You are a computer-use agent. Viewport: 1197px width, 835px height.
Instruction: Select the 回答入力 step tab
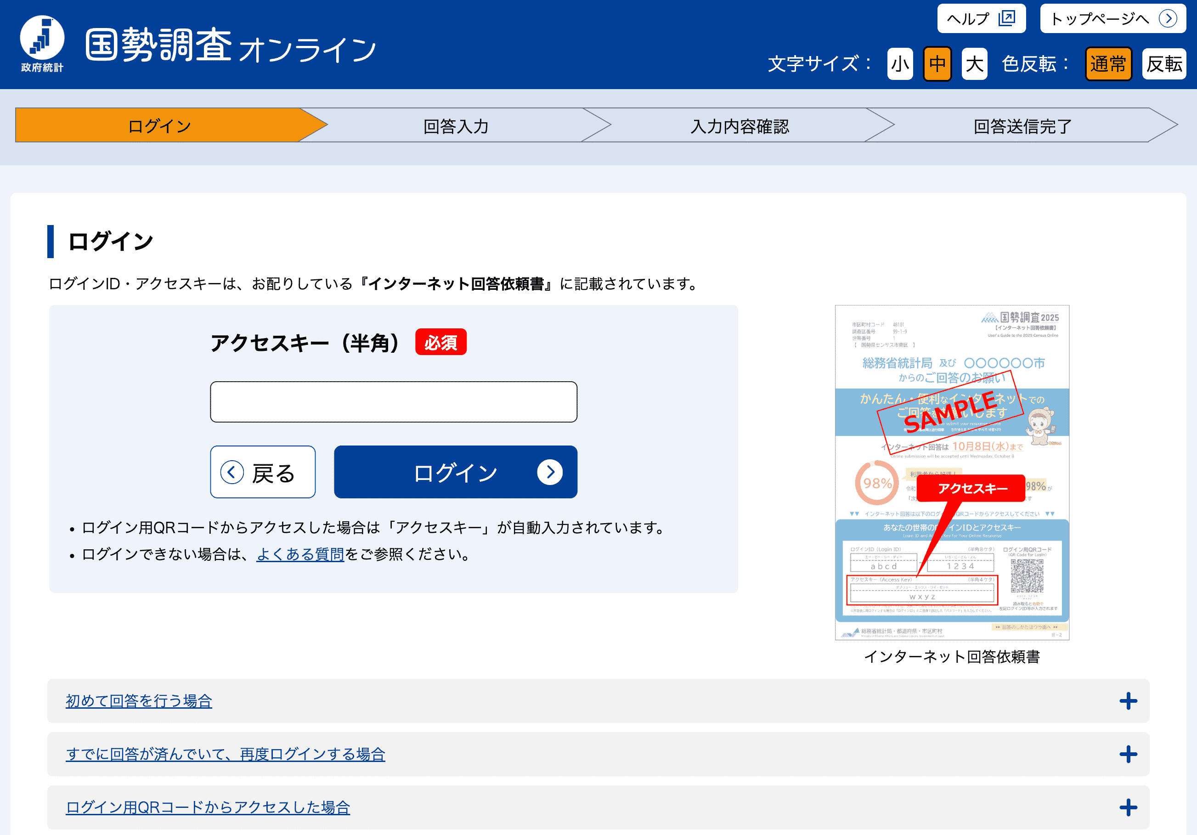[x=456, y=125]
